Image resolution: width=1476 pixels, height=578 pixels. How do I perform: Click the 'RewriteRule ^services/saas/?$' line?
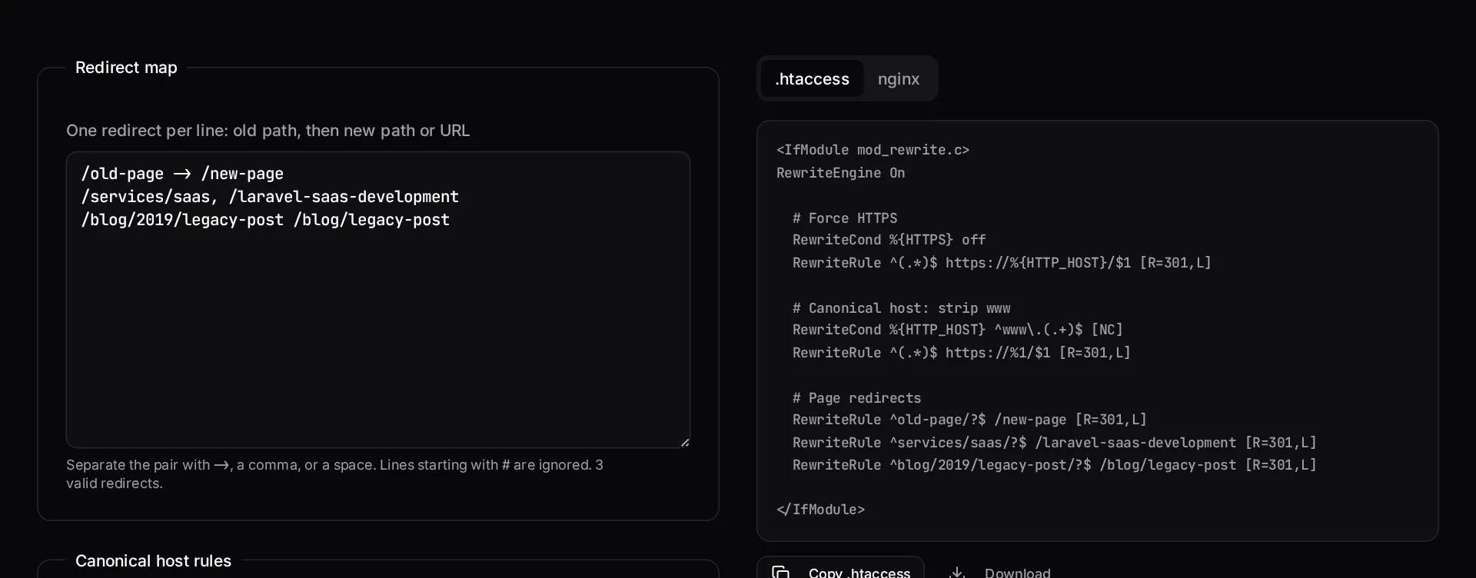1055,443
